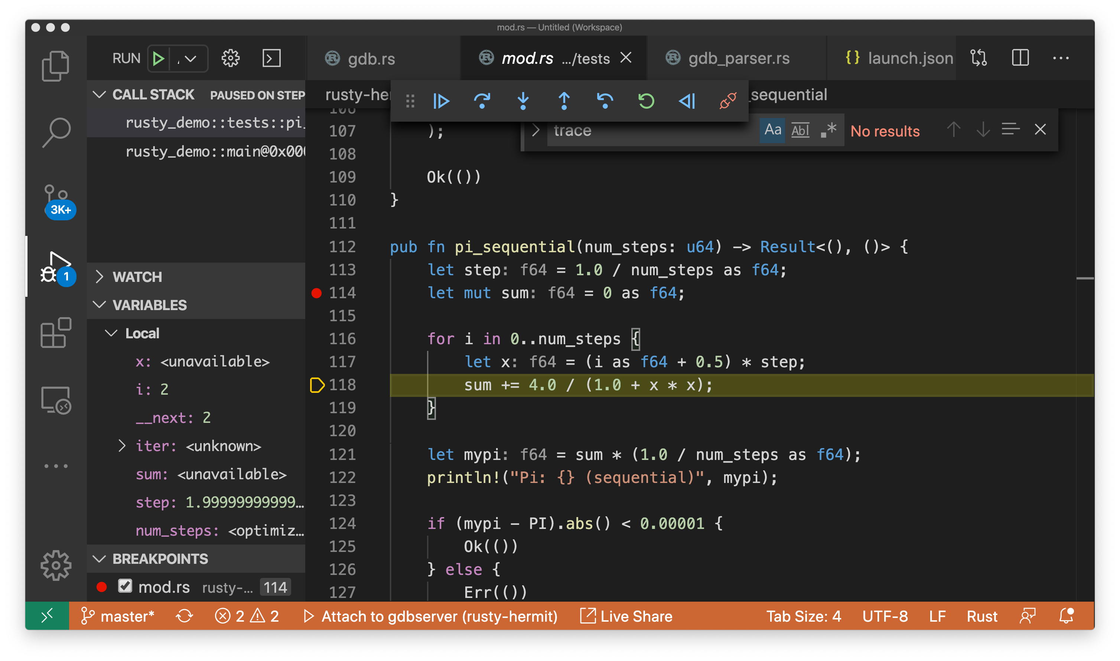Click the Step Out debug icon

tap(564, 101)
